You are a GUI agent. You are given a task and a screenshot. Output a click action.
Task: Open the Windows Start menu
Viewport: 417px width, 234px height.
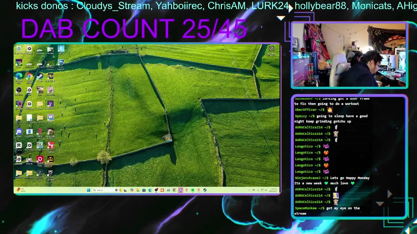[x=88, y=190]
